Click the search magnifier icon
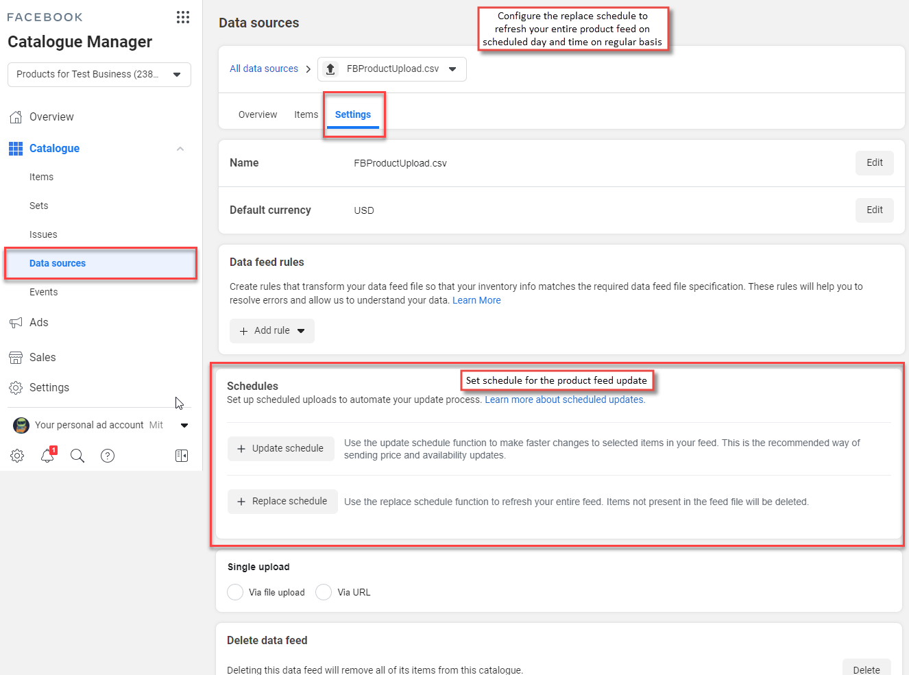 pos(77,456)
